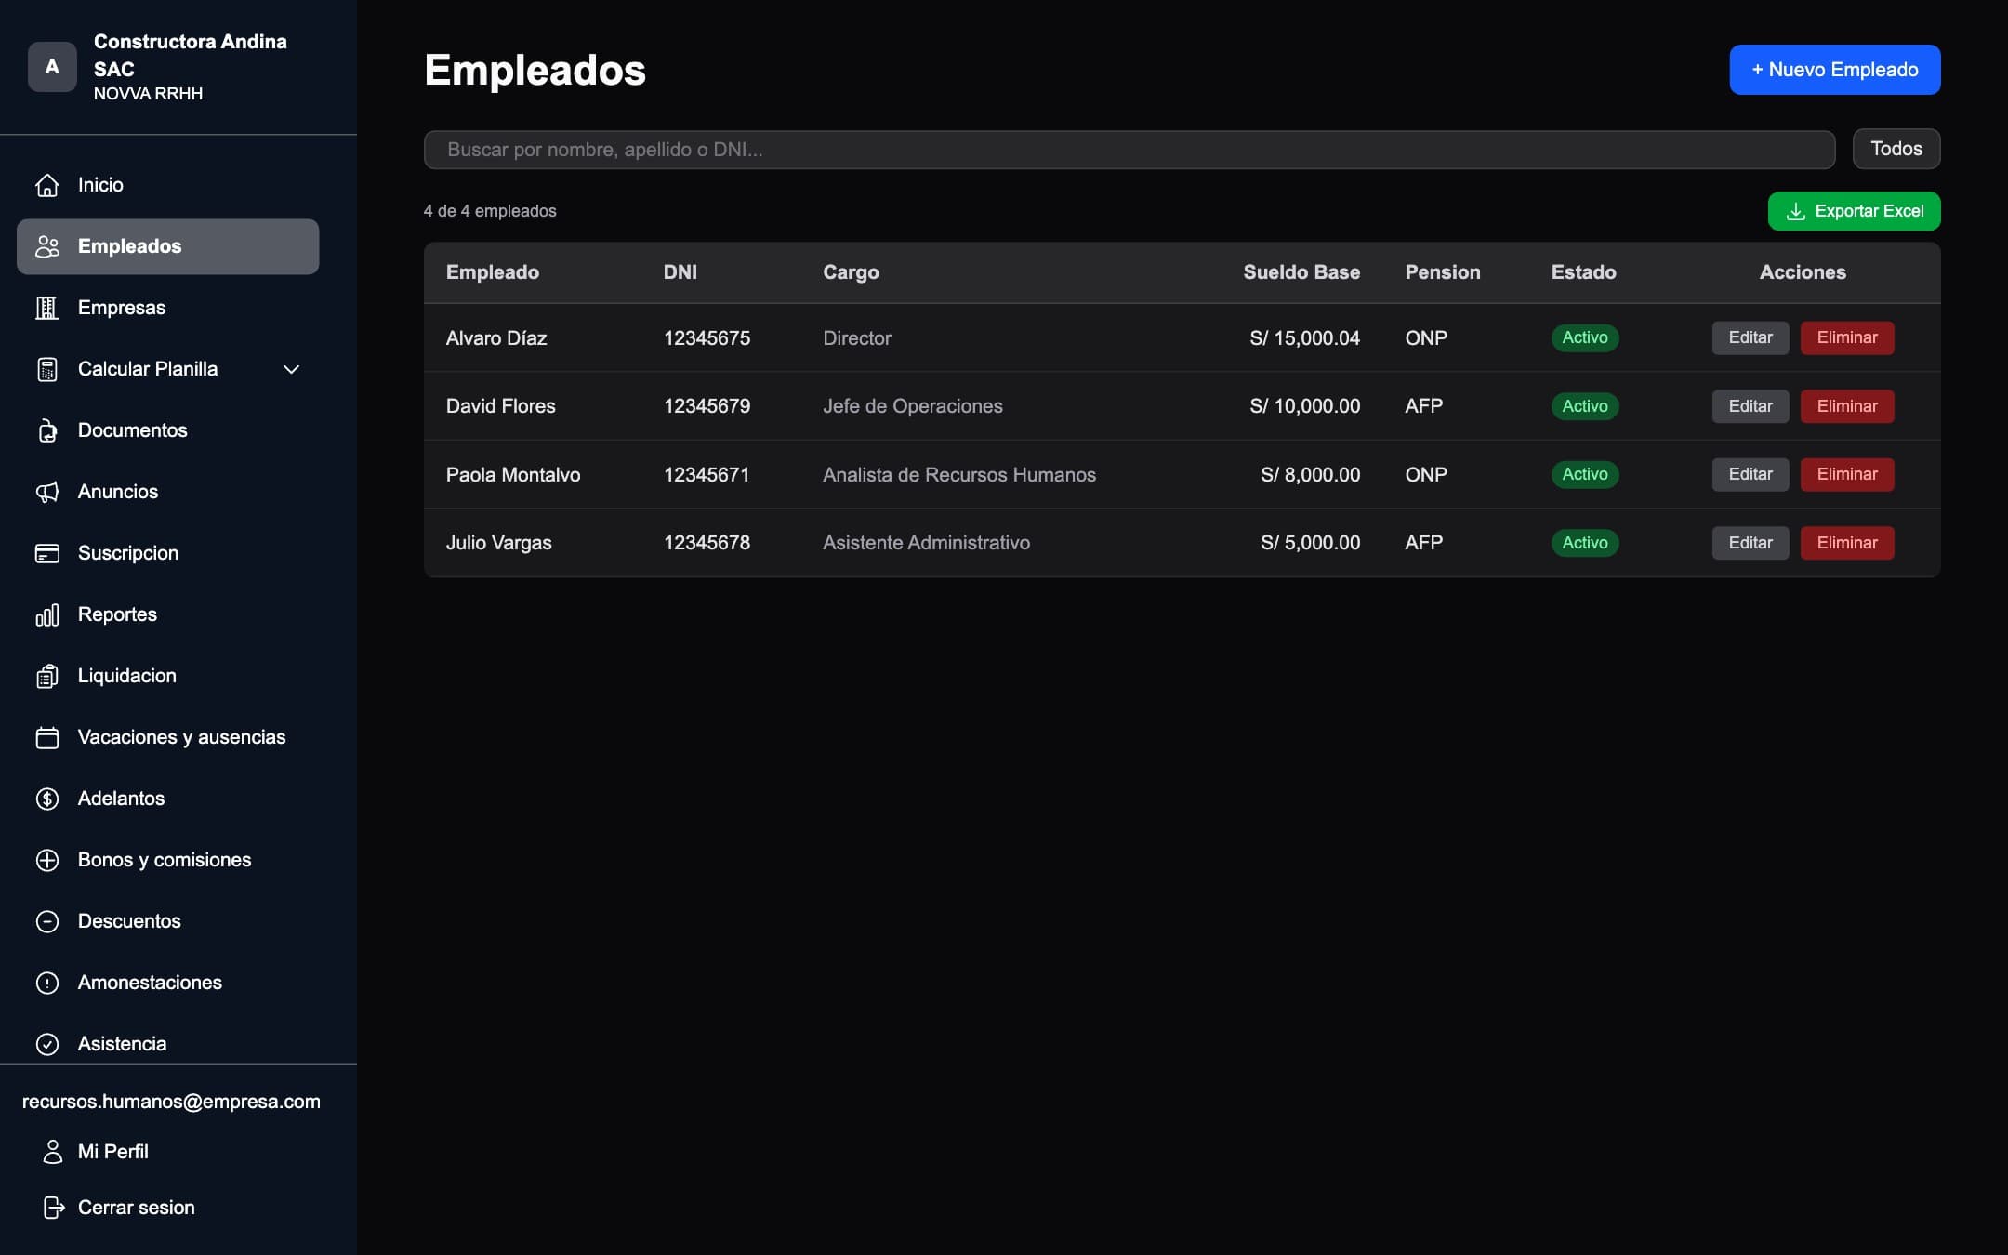Click Paola Montalvo's Activo badge
Image resolution: width=2008 pixels, height=1255 pixels.
click(x=1584, y=474)
